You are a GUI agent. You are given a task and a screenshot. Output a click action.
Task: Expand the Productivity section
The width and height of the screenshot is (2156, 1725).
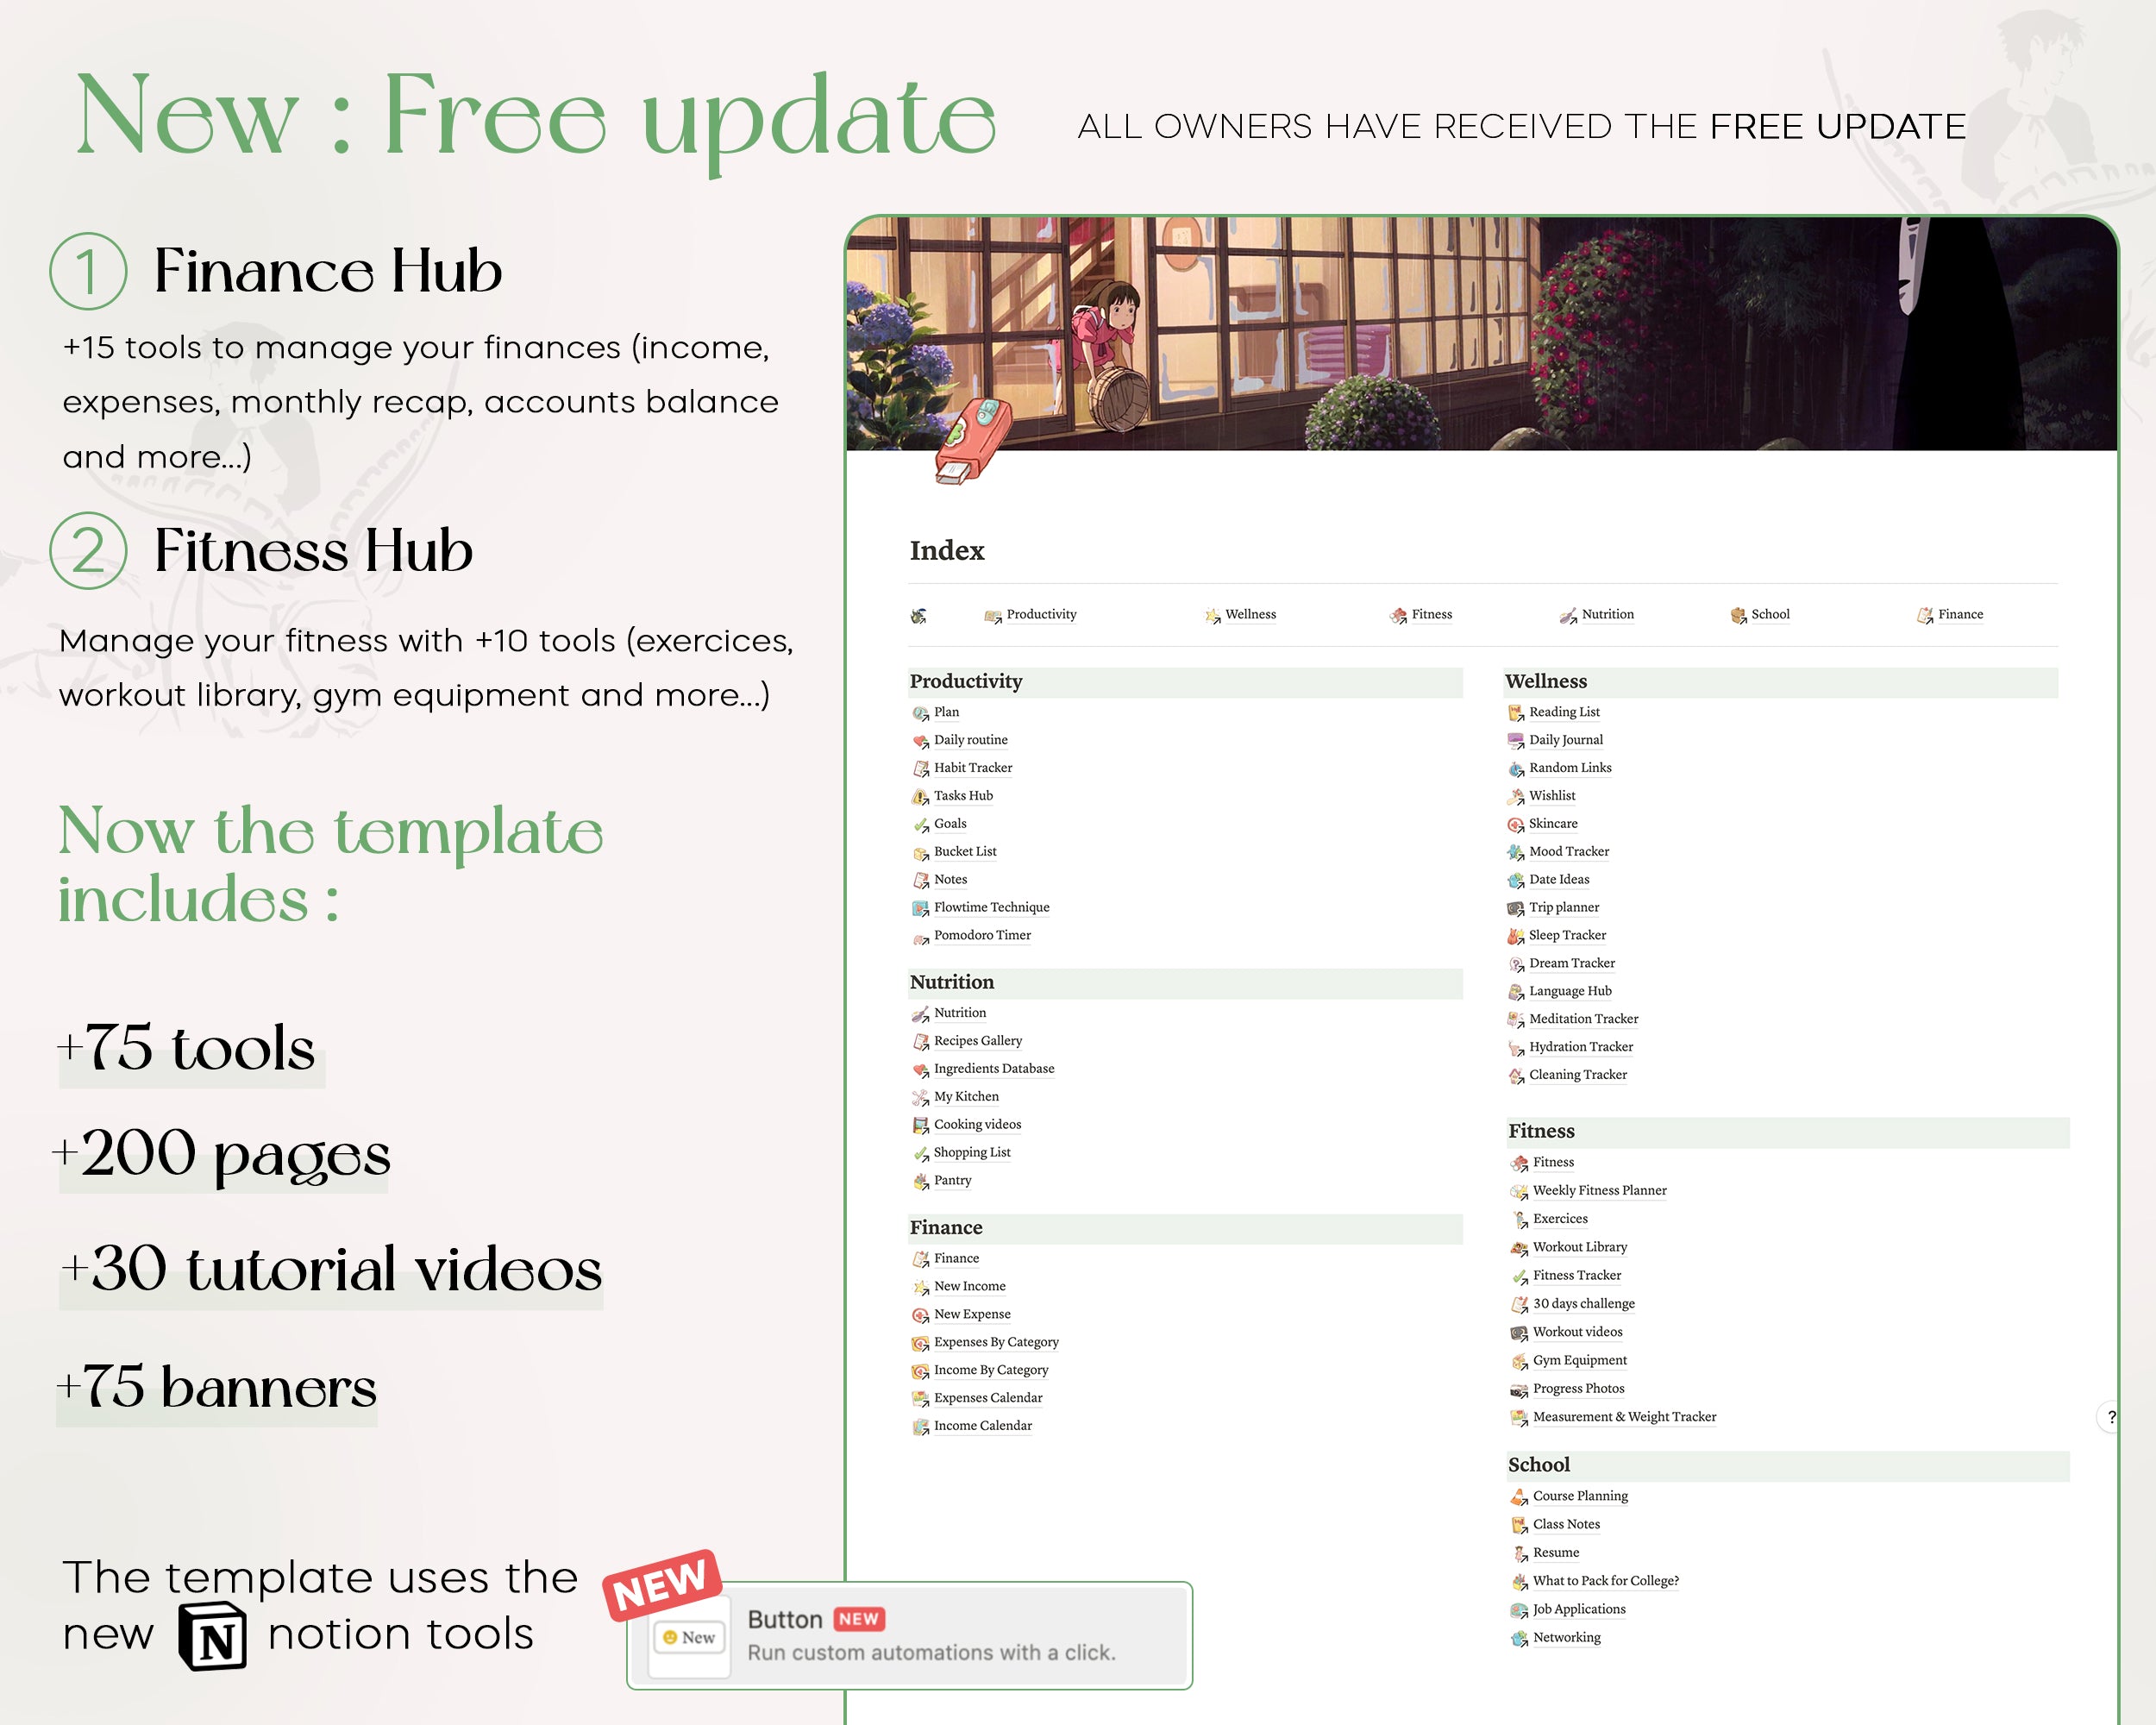[964, 680]
